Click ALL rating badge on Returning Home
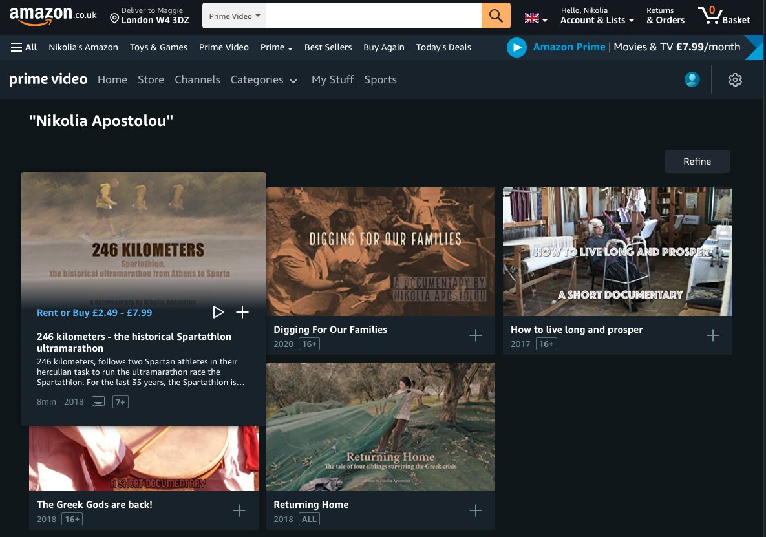The image size is (766, 537). 309,520
